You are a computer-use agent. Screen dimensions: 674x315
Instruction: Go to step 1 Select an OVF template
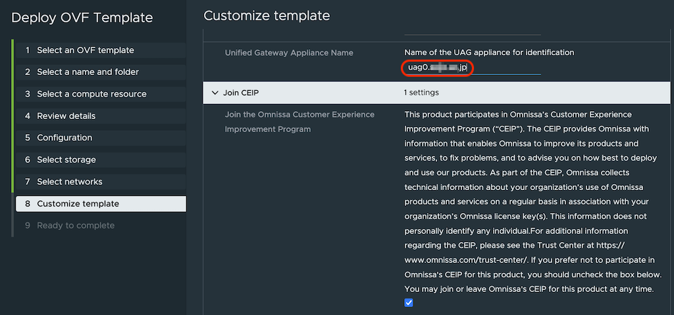point(85,50)
